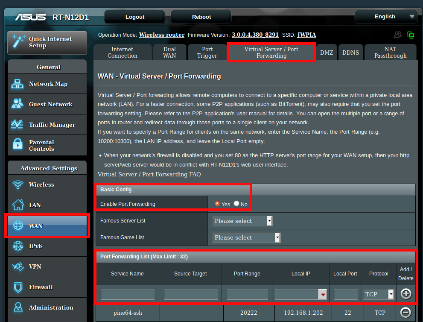Open IPv6 settings menu item
The image size is (423, 322).
(47, 246)
